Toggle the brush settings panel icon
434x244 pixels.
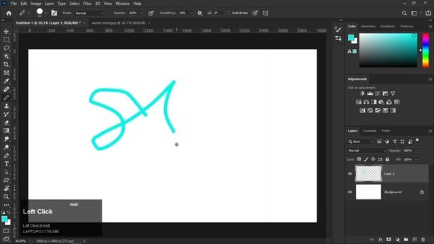(x=54, y=13)
